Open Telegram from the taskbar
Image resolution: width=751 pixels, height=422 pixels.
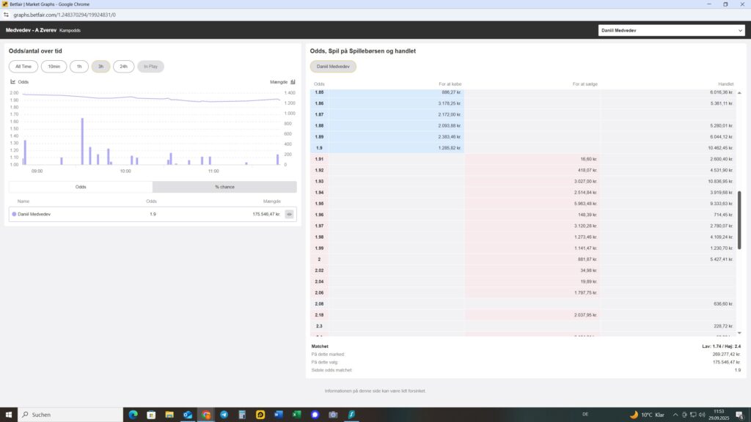(224, 415)
